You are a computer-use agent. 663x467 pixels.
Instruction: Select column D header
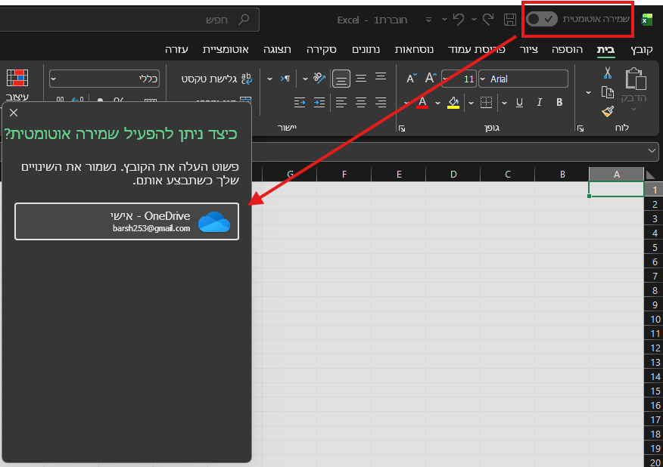[x=453, y=174]
